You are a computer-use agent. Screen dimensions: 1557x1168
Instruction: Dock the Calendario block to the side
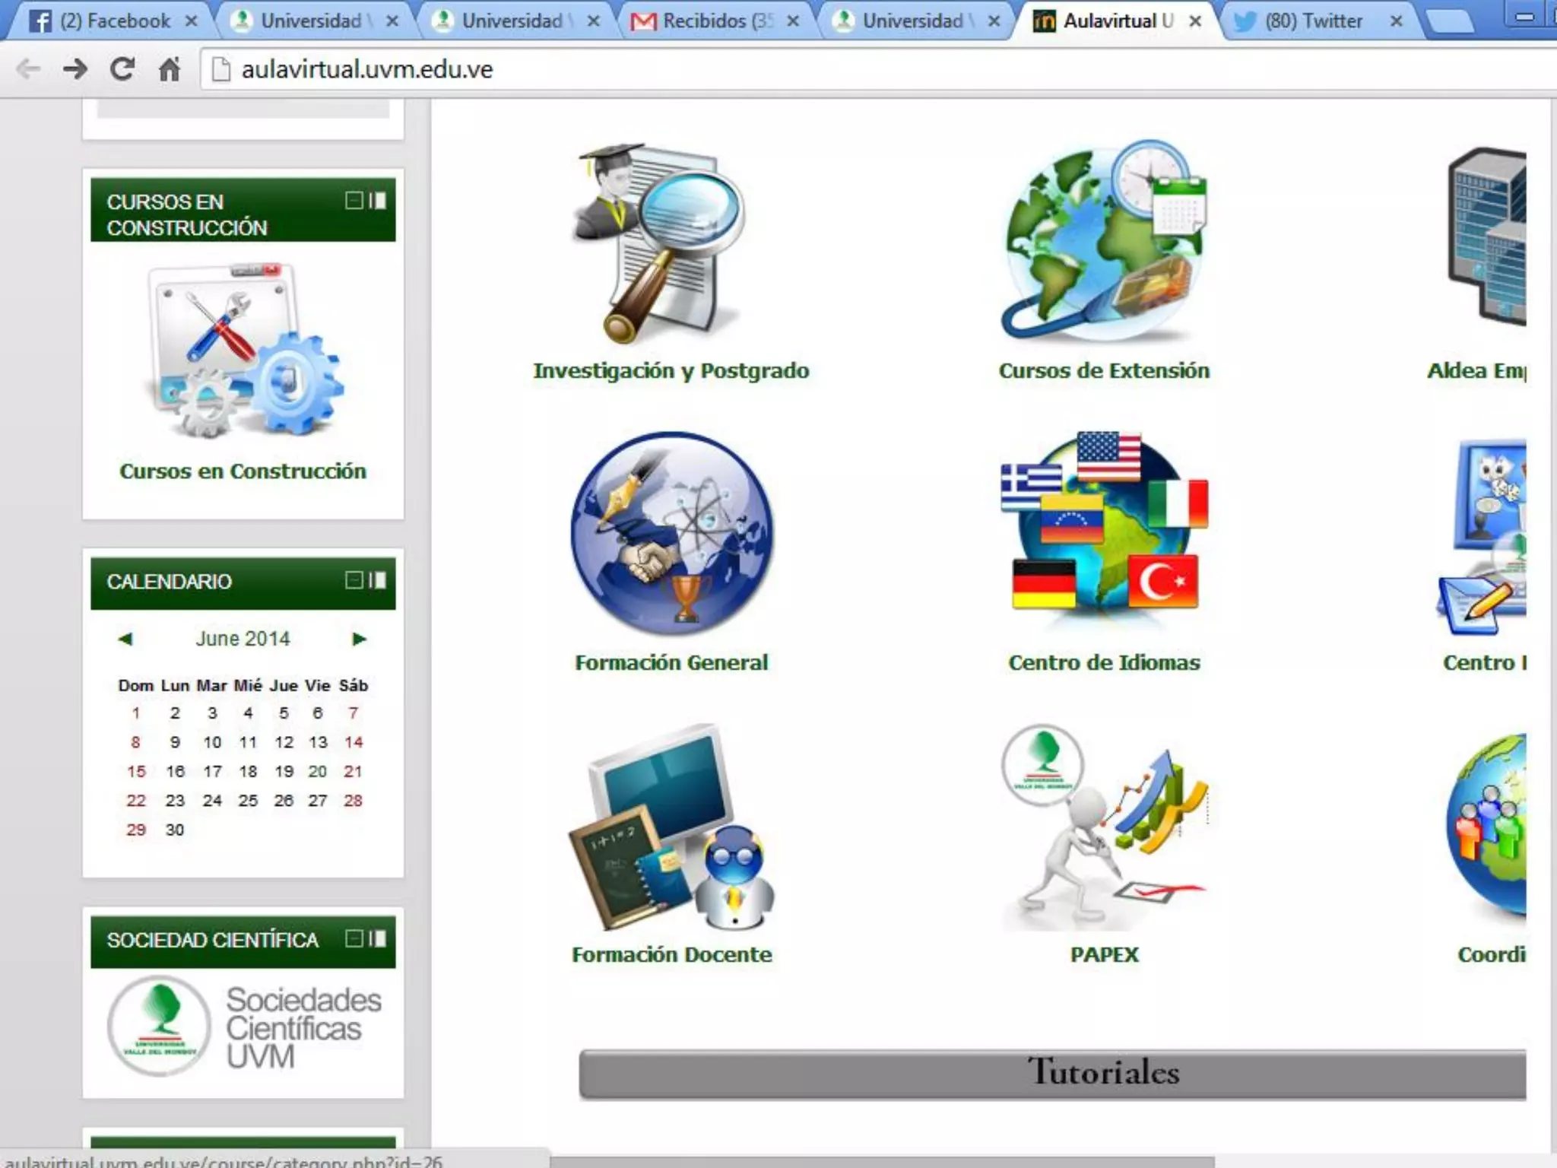(378, 580)
